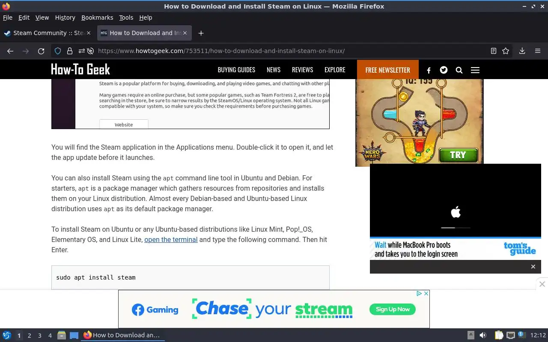Switch to workspace 4
This screenshot has height=342, width=548.
pos(50,336)
